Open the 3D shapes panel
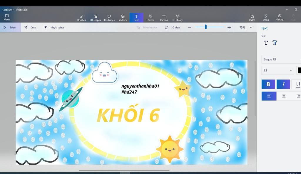This screenshot has width=301, height=174. (x=109, y=18)
